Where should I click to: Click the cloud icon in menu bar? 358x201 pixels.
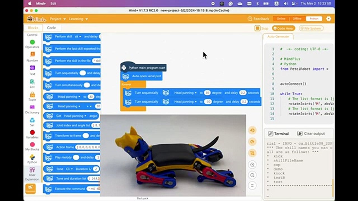click(240, 4)
